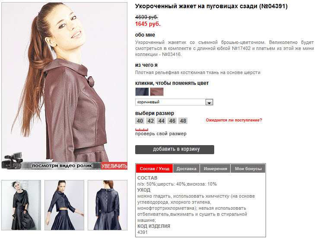
Task: Click the video camera icon
Action: tap(12, 161)
